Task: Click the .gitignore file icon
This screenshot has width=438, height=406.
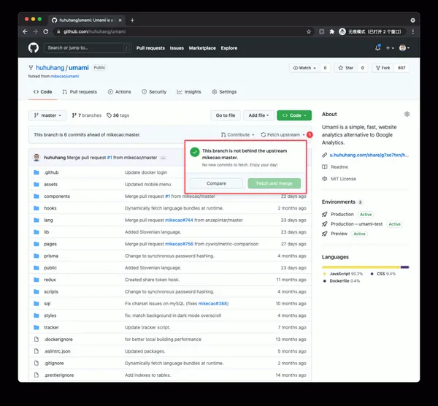Action: [36, 363]
